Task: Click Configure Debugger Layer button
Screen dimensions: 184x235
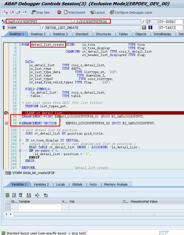Action: pos(131,12)
